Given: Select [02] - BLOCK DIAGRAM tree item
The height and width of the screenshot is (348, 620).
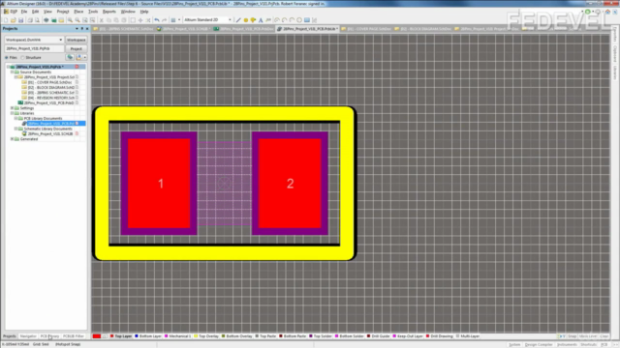Looking at the screenshot, I should pos(50,88).
